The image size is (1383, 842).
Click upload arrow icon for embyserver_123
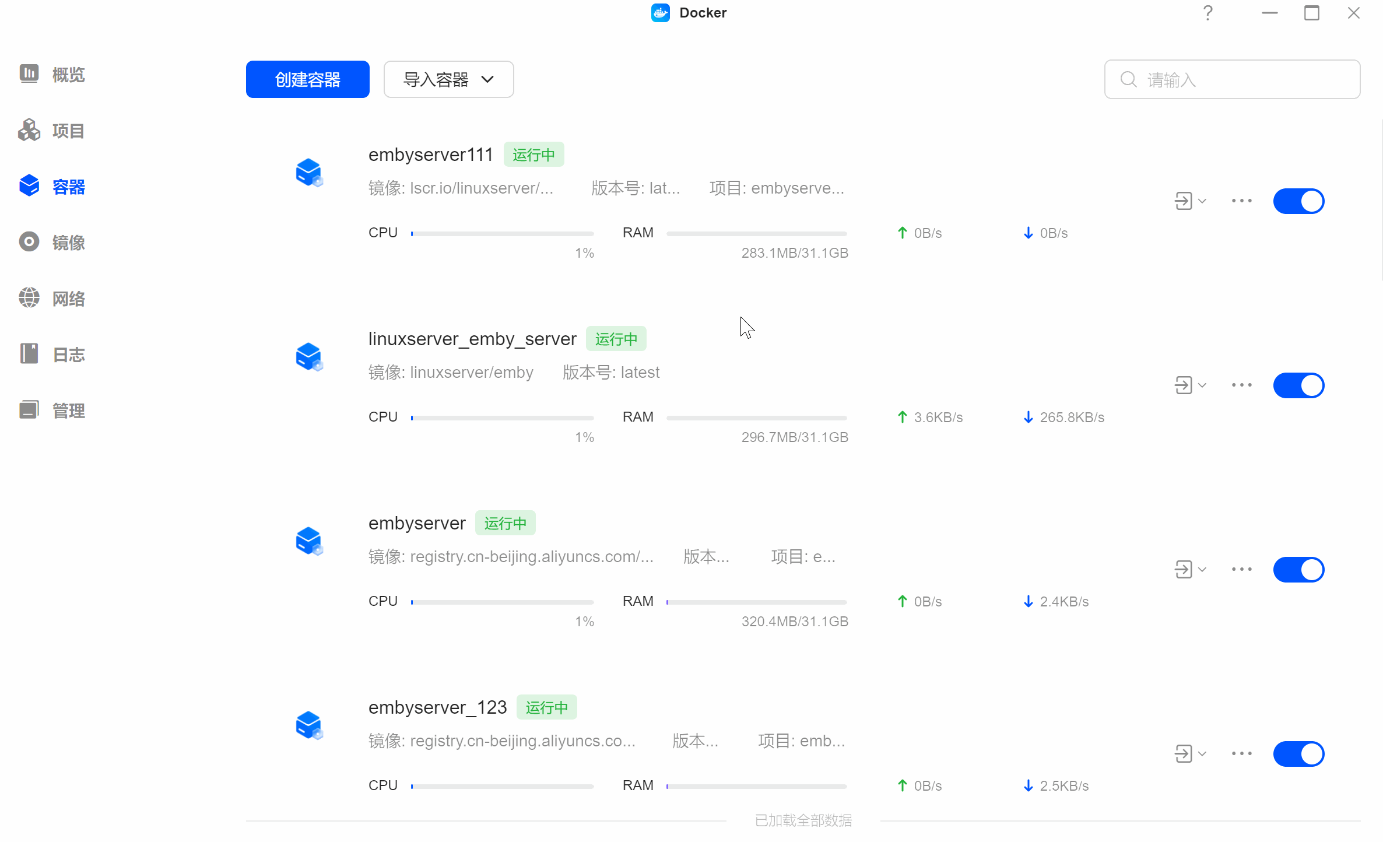pos(902,785)
